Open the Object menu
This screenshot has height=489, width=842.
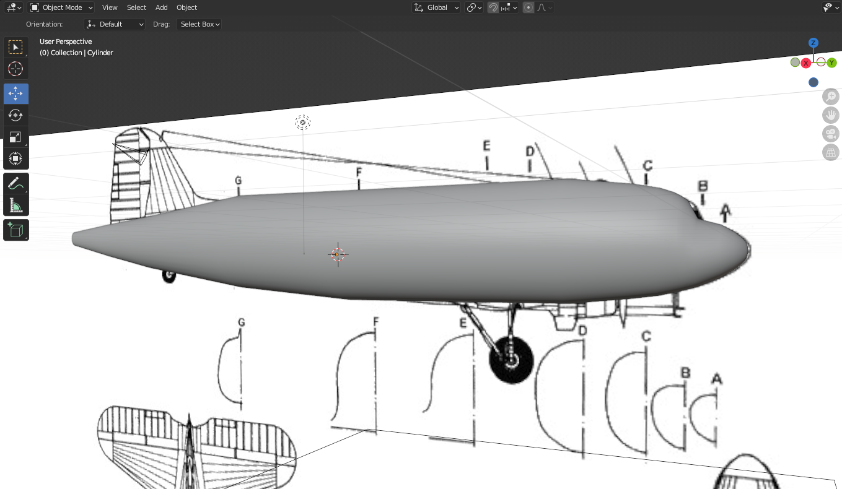tap(186, 7)
